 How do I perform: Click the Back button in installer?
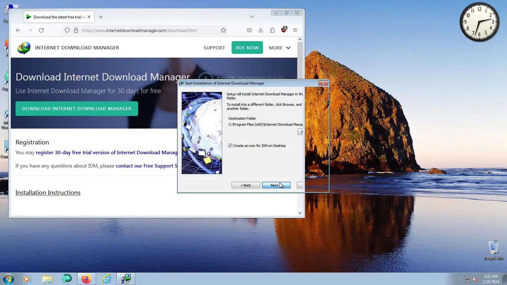coord(246,185)
